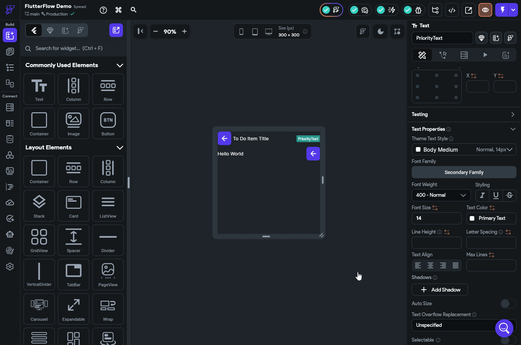Viewport: 521px width, 345px height.
Task: Select the desktop device preview
Action: (269, 32)
